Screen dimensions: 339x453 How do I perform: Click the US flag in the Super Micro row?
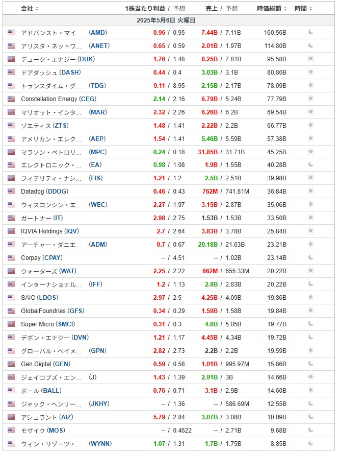tap(11, 324)
